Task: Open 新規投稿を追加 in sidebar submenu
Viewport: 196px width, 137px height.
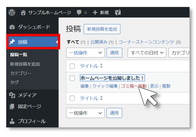Action: [25, 64]
